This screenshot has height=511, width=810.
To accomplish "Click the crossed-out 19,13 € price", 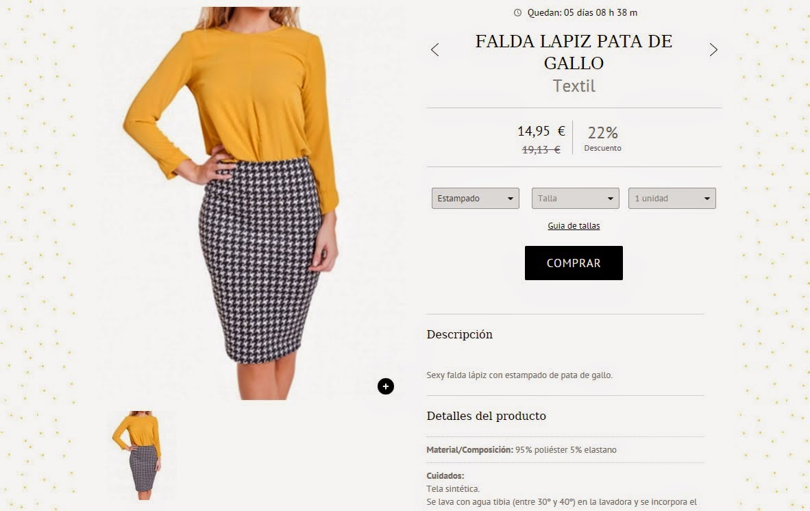I will pyautogui.click(x=541, y=150).
